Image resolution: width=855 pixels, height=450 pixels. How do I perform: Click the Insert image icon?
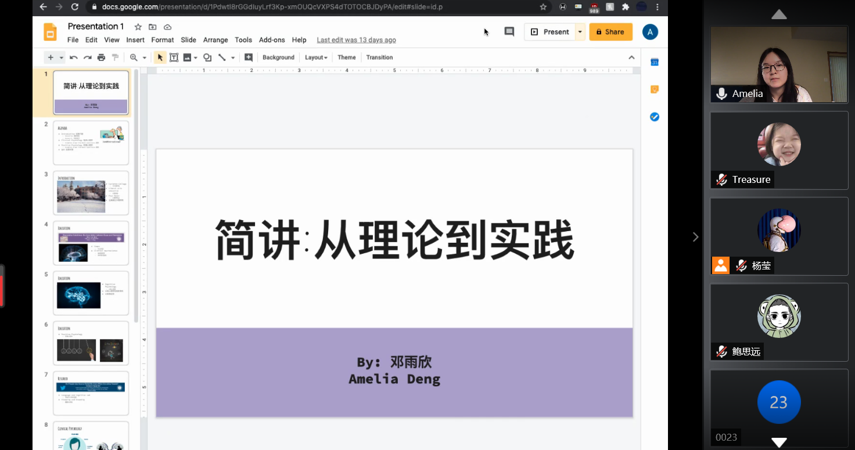(x=187, y=57)
